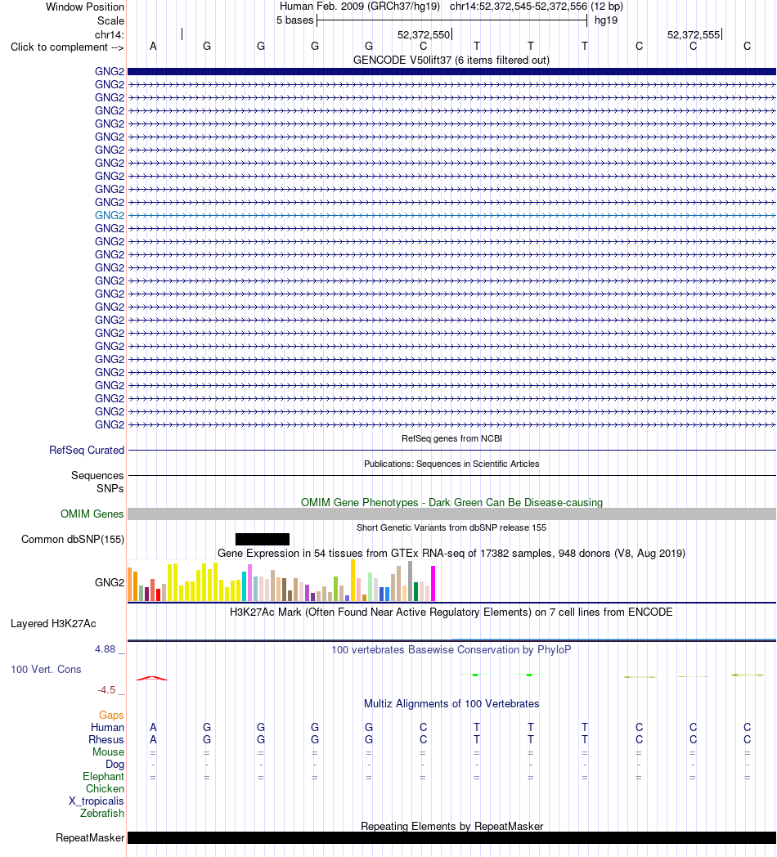The image size is (777, 857).
Task: Click the RefSeq Curated track label
Action: (87, 450)
